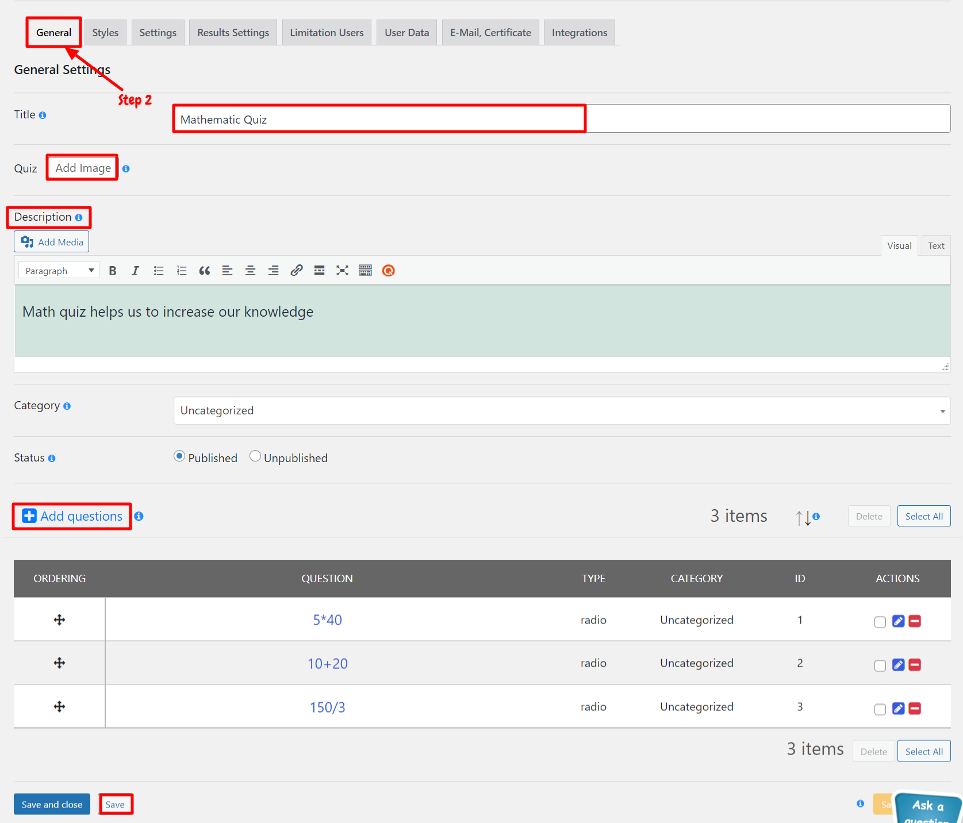This screenshot has height=823, width=963.
Task: Open the Paragraph format dropdown
Action: click(59, 271)
